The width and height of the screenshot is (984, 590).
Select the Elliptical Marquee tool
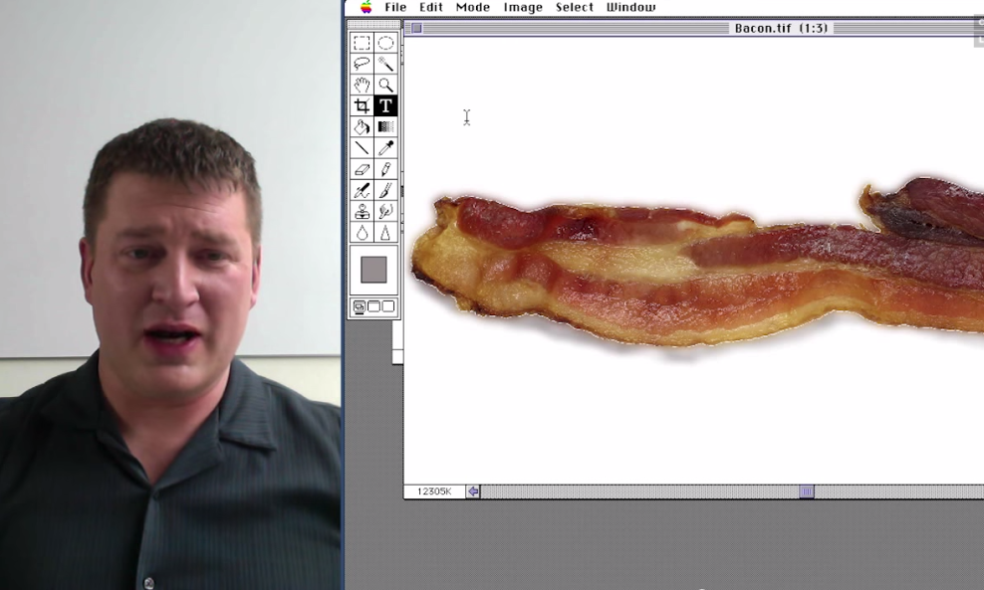pos(386,42)
